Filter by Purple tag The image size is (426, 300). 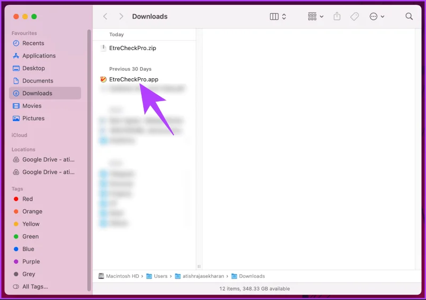pyautogui.click(x=45, y=262)
